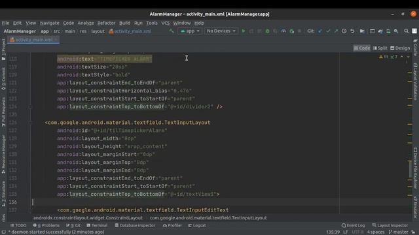Click the res folder in navigation breadcrumb

pyautogui.click(x=83, y=31)
